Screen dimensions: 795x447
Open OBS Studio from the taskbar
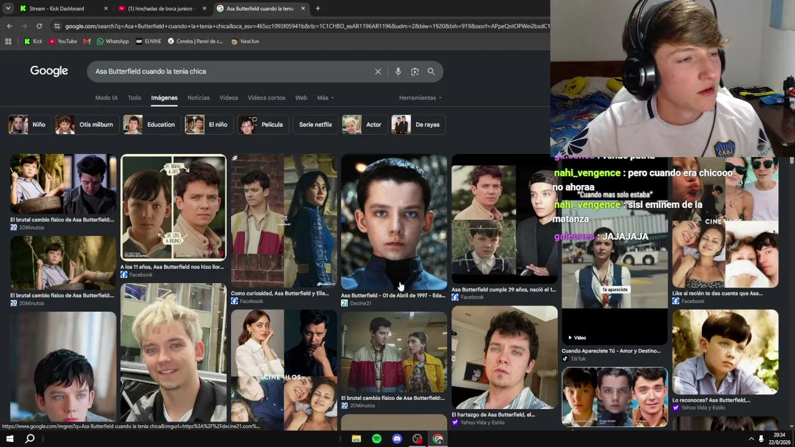point(417,439)
